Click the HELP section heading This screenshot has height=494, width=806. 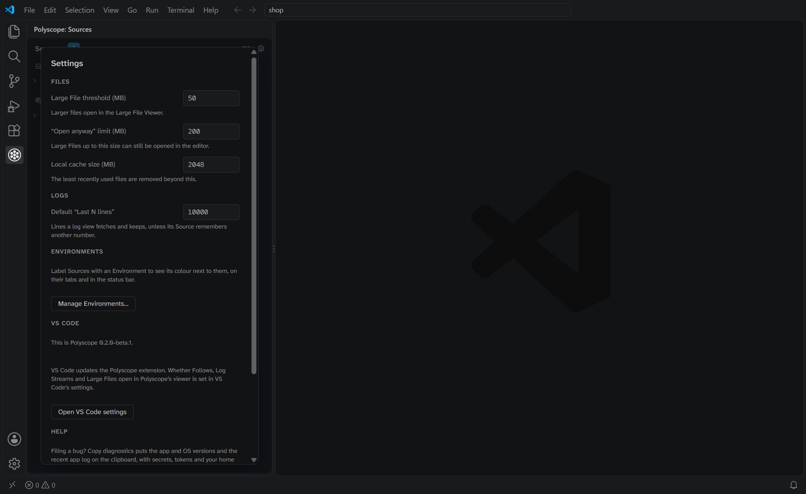coord(59,432)
